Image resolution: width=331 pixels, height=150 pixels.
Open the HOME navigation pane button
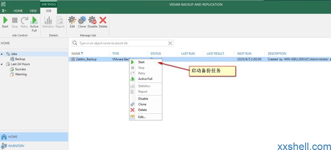(34, 137)
